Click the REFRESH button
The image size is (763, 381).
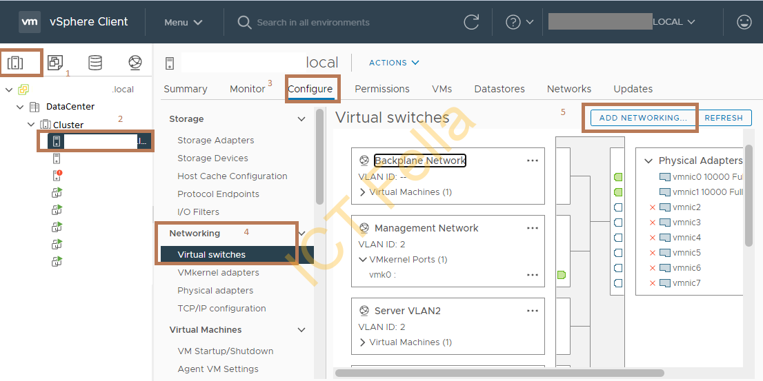724,118
